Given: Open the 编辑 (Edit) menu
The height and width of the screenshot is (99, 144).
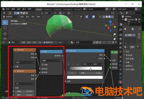Looking at the screenshot, I should click(x=13, y=9).
